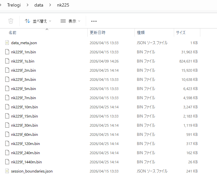Expand chevron after Trelogi breadcrumb
217x182 pixels.
(x=27, y=5)
